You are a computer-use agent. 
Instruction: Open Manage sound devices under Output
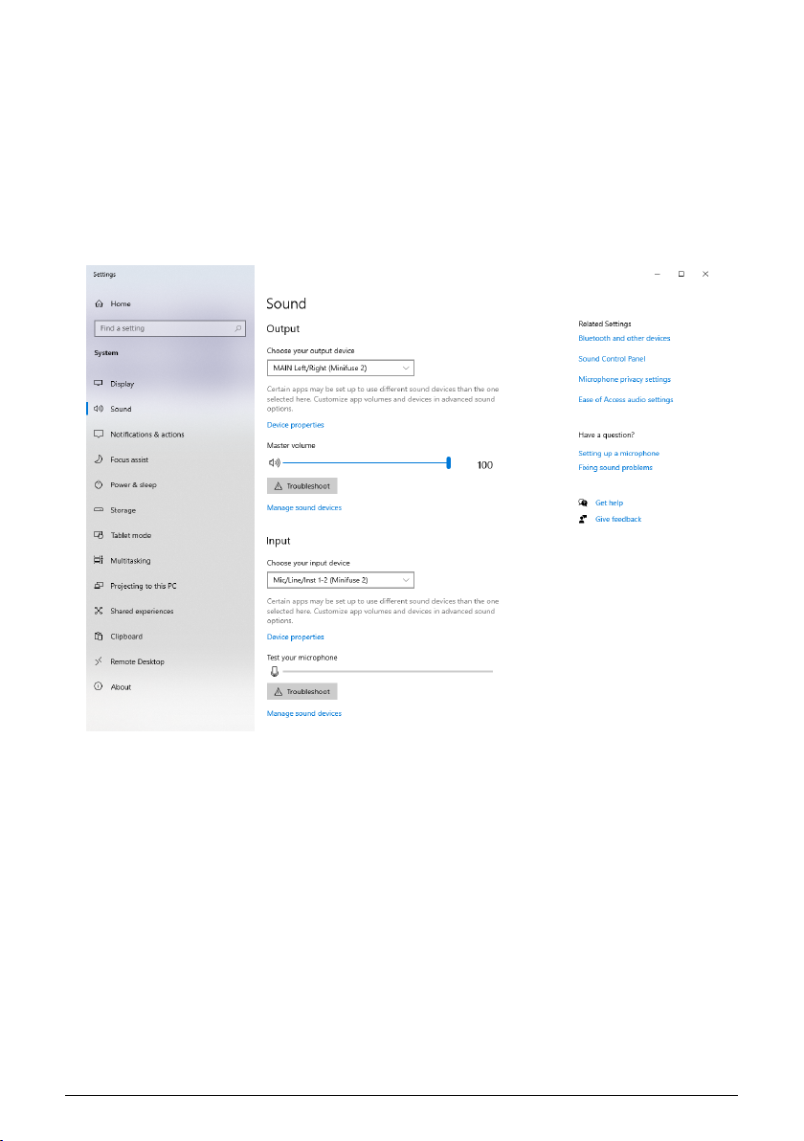pos(304,508)
